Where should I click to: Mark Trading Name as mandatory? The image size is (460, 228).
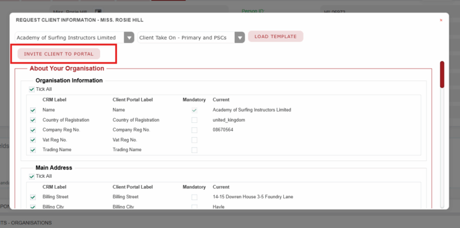point(194,150)
